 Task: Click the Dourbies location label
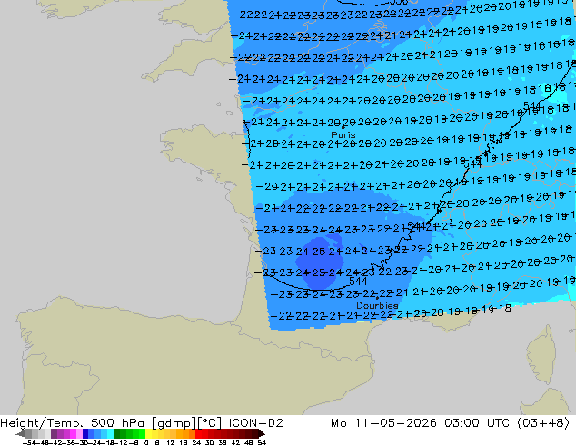pos(377,305)
